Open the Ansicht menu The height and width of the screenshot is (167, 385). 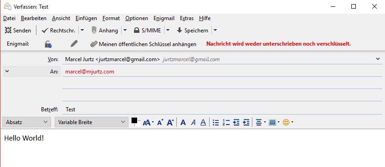(61, 18)
